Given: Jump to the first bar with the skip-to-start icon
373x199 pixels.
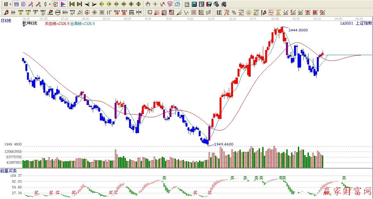Looking at the screenshot, I should 72,4.
